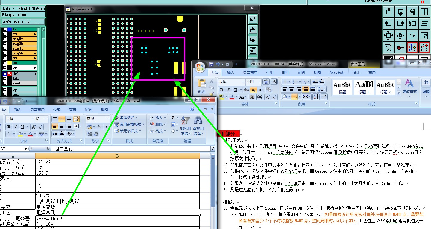431x229 pixels.
Task: Click Excel AutoSum sigma icon
Action: pos(173,118)
